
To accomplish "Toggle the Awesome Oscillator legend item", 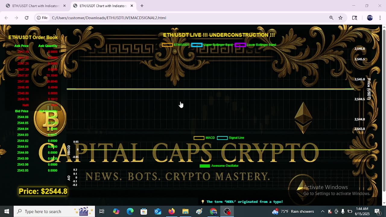I will tap(219, 166).
